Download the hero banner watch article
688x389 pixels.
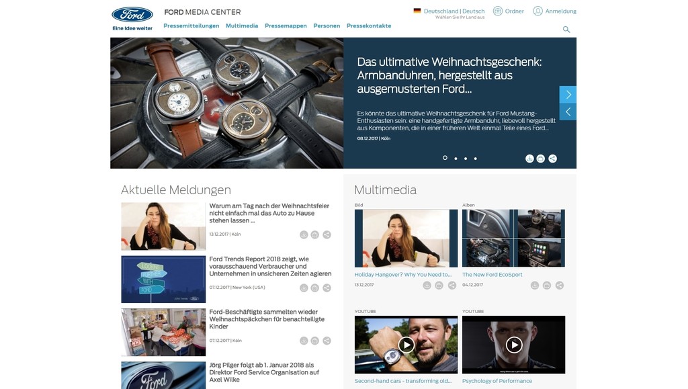coord(529,159)
